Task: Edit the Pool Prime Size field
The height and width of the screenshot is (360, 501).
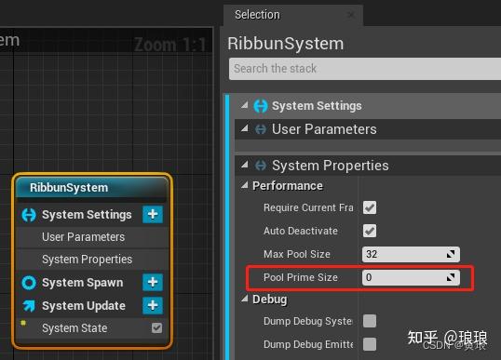Action: point(411,277)
